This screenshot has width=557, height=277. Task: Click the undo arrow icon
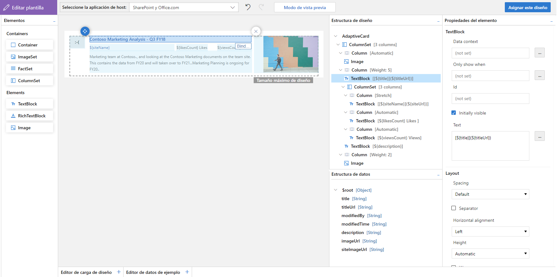(248, 7)
